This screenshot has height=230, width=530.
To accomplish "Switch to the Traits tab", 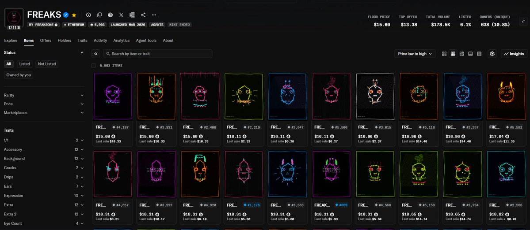I will click(x=83, y=41).
